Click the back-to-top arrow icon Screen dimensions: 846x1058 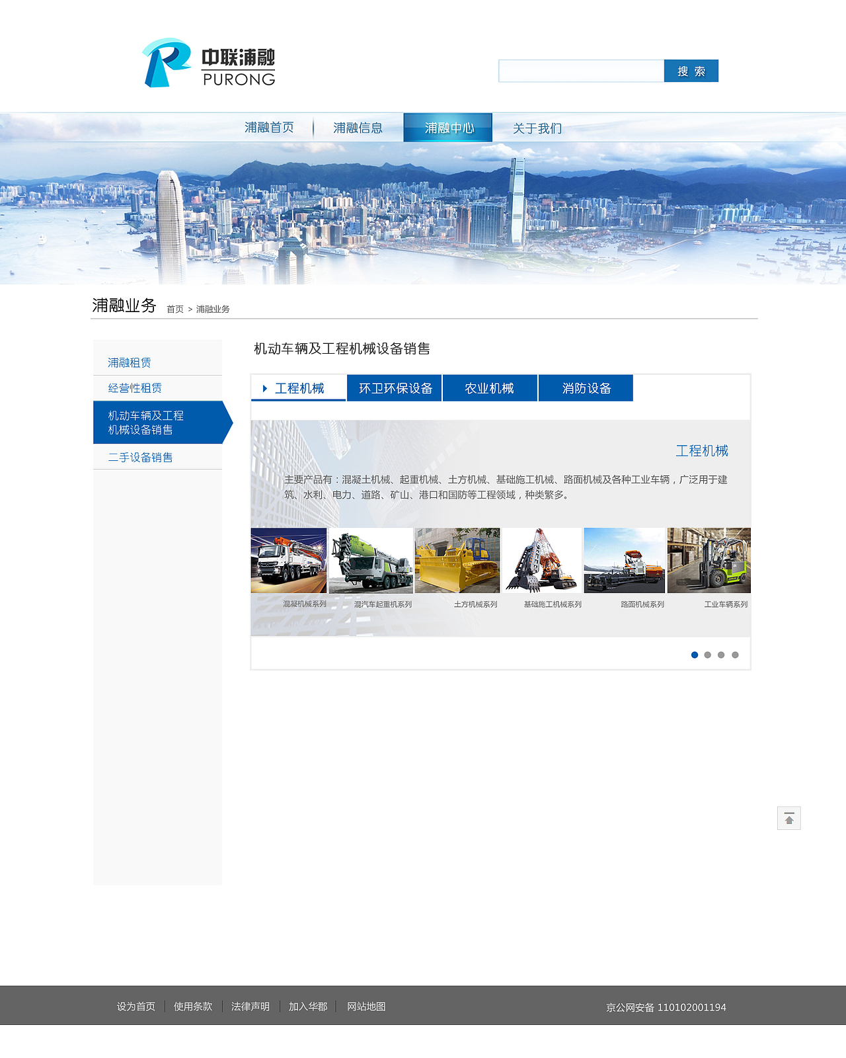pos(788,818)
